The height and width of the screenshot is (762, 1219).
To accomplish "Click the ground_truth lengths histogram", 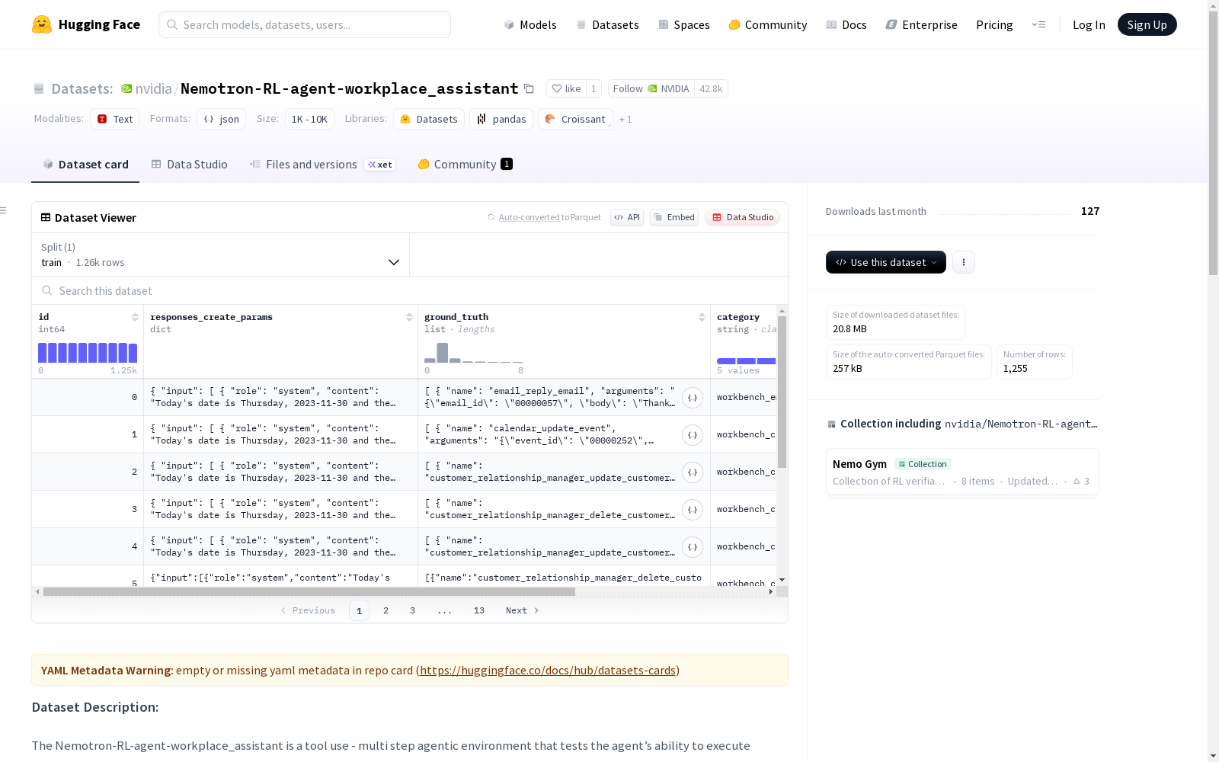I will pos(473,353).
